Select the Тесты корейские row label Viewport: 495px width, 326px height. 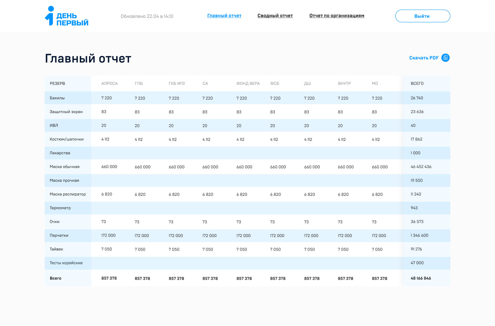pos(66,263)
